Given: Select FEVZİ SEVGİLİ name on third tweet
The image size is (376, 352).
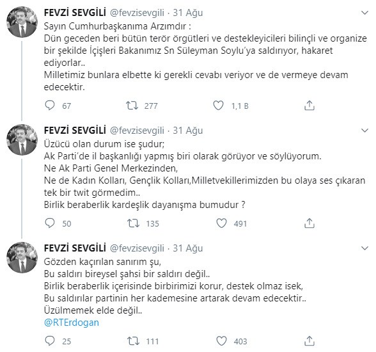Looking at the screenshot, I should (75, 248).
